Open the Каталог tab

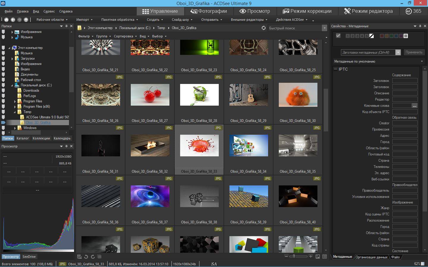(23, 138)
